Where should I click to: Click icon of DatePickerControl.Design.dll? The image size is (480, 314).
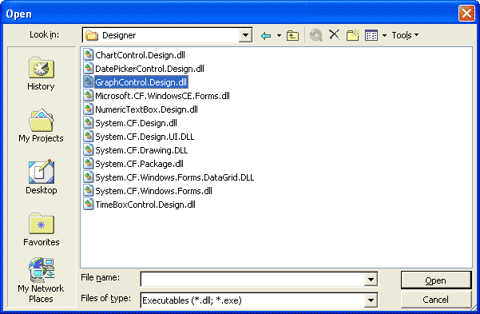[x=89, y=69]
